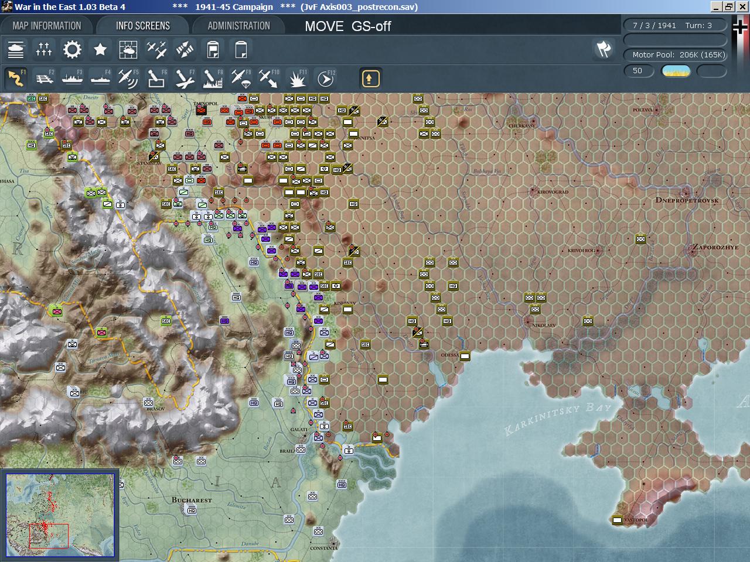
Task: Select F5 air recon mode
Action: [128, 78]
